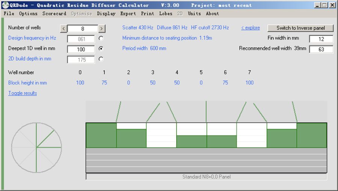Click the Fin width input field
338x191 pixels.
pos(321,39)
